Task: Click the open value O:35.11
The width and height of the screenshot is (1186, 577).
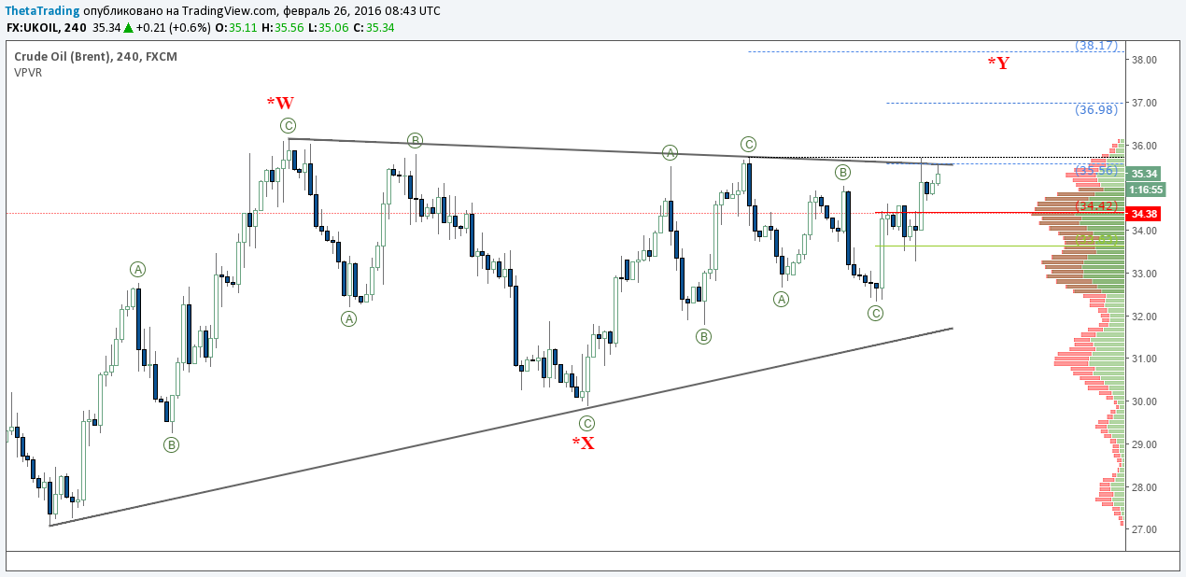Action: click(x=236, y=28)
